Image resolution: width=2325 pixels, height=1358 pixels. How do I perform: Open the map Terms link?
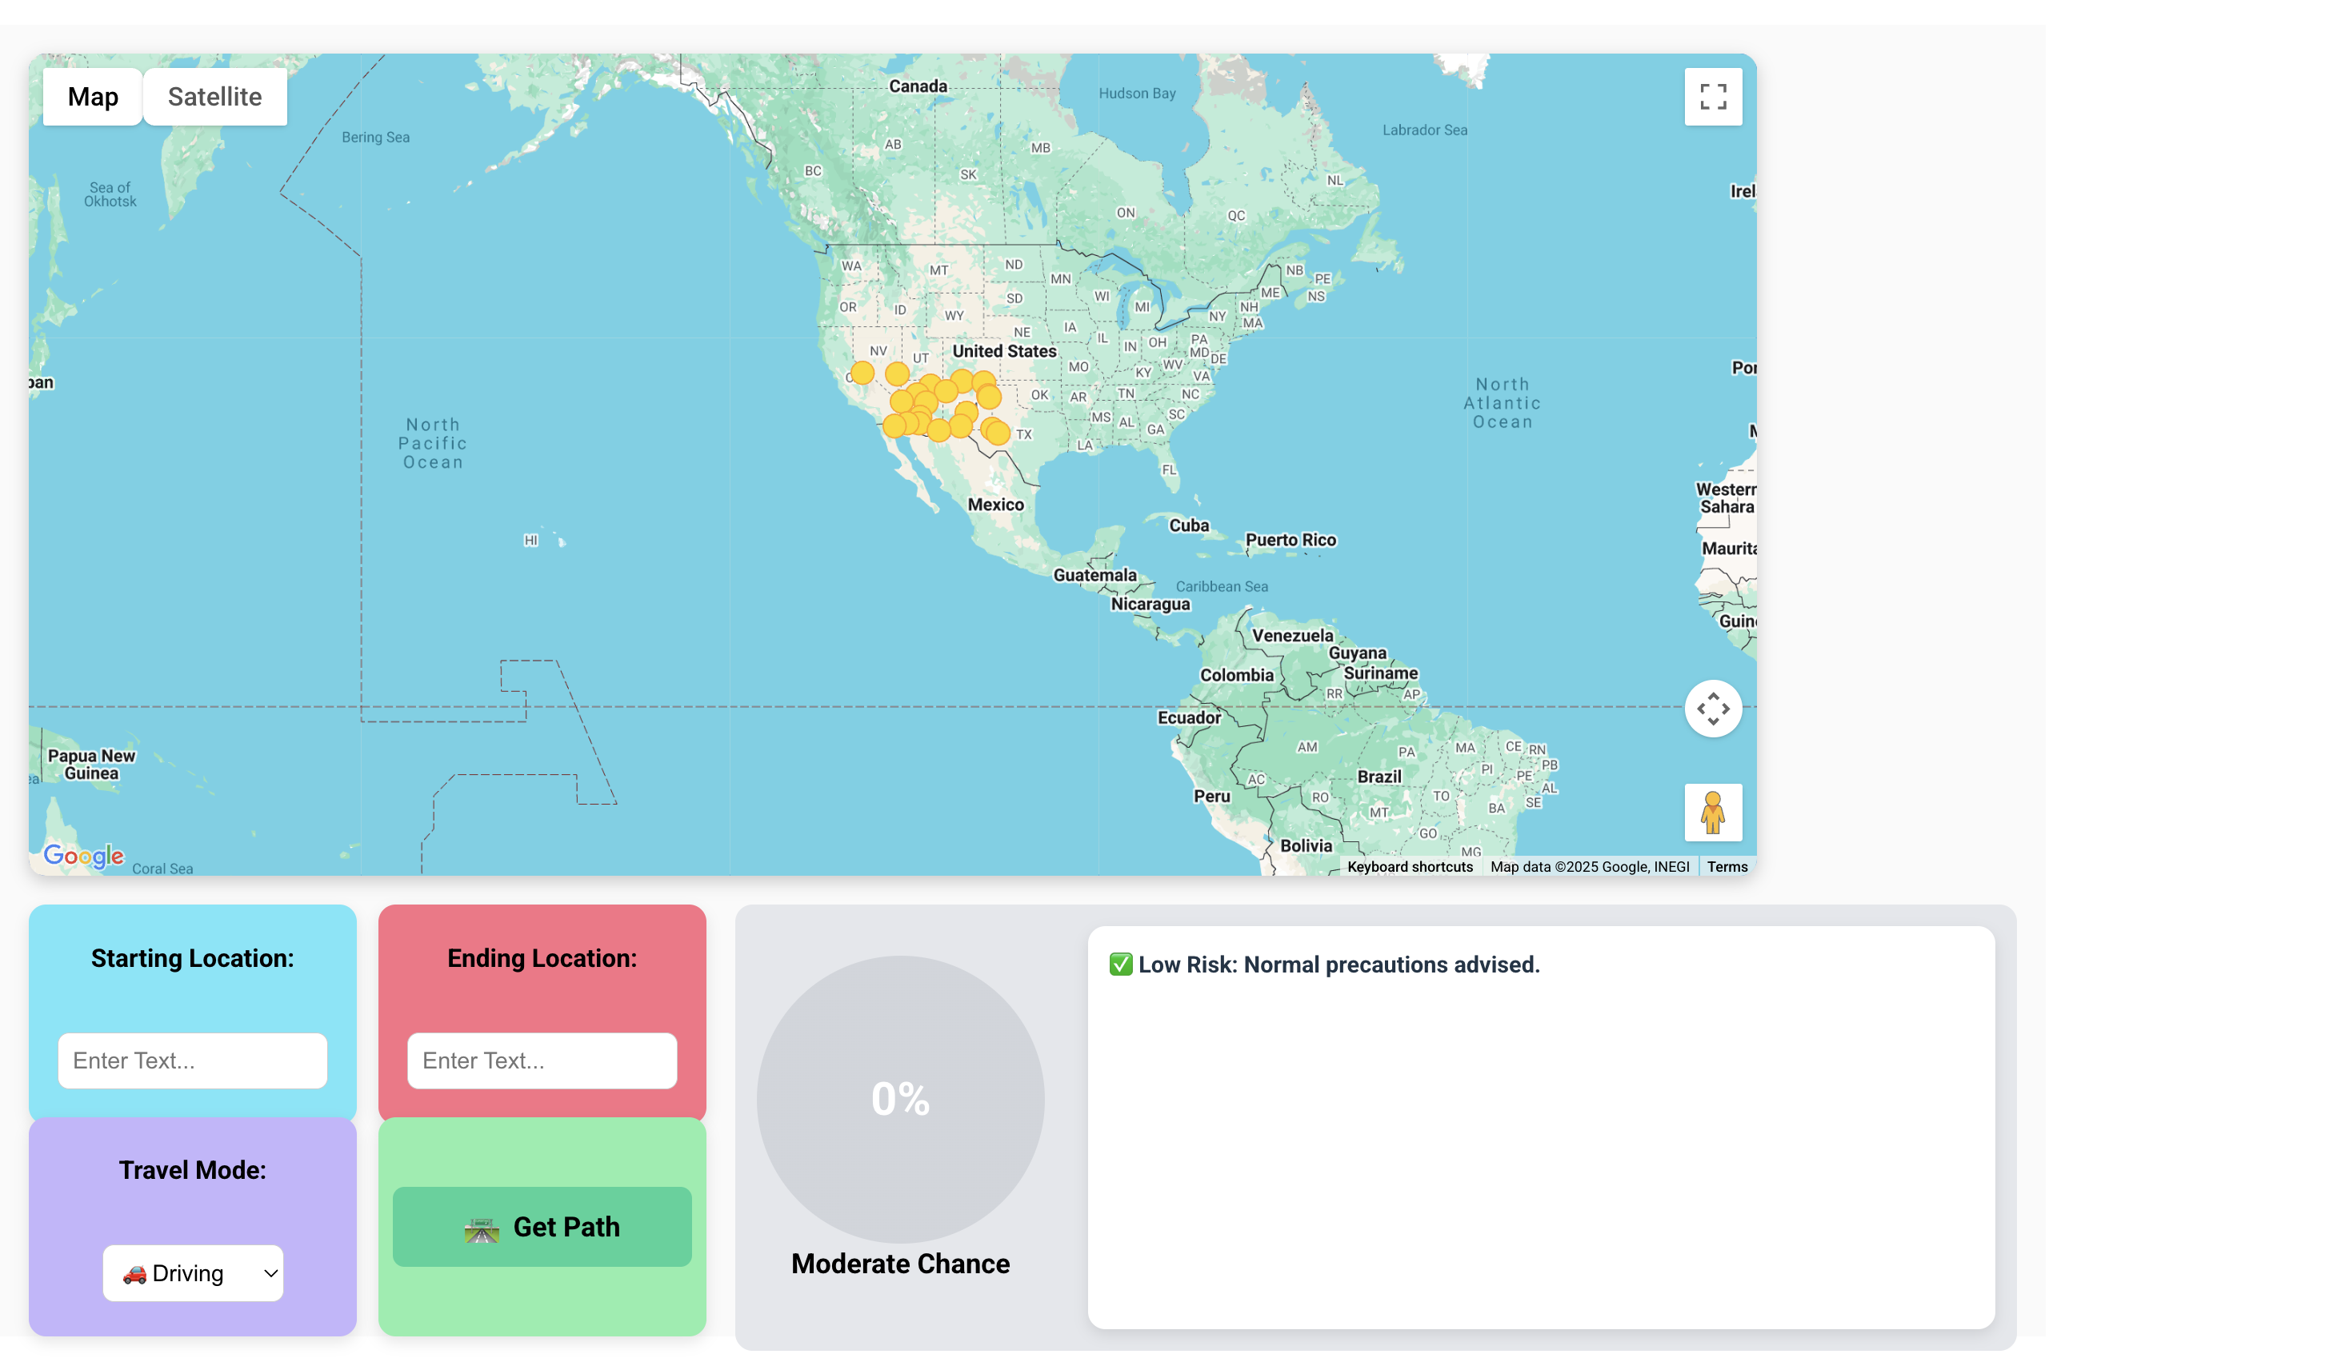click(x=1727, y=866)
